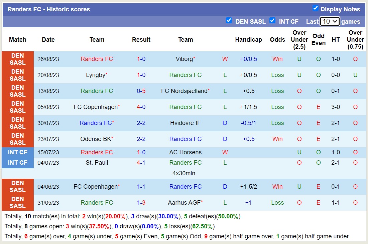
Task: Open the Lyngby team page
Action: [x=95, y=75]
